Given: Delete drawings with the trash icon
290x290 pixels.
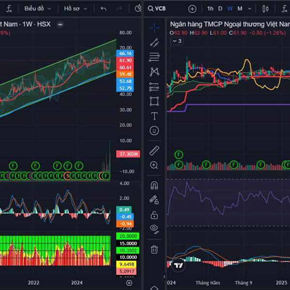Looking at the screenshot, I should point(154,249).
